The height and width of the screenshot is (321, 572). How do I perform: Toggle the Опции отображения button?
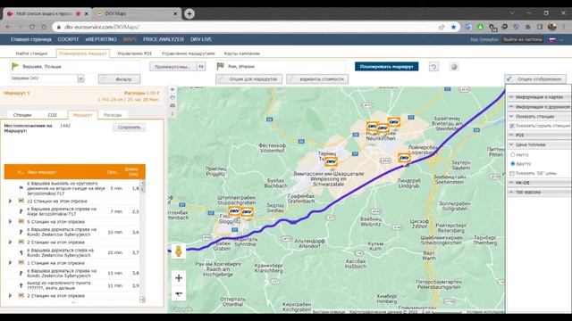535,79
